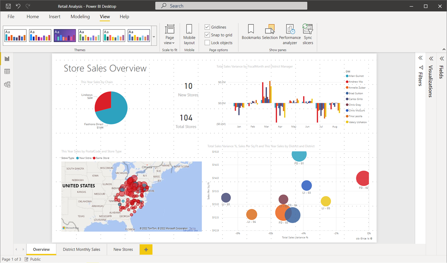Click the Save icon
This screenshot has height=263, width=447.
8,6
